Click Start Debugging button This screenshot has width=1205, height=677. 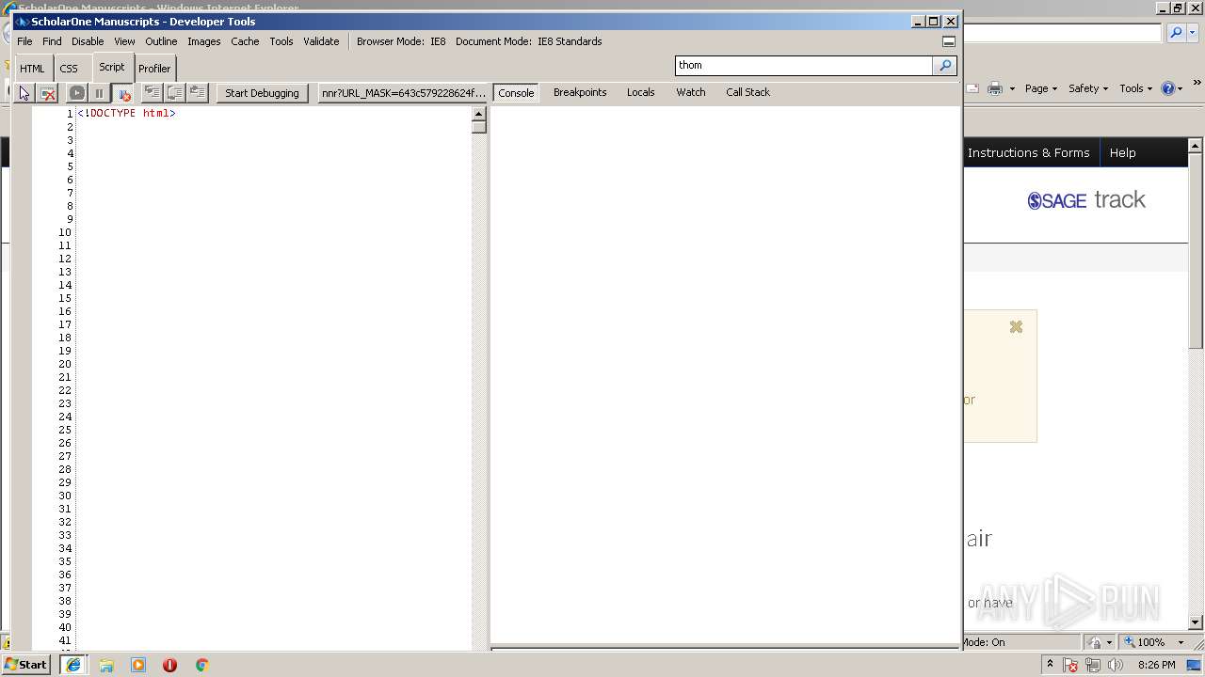pyautogui.click(x=262, y=93)
